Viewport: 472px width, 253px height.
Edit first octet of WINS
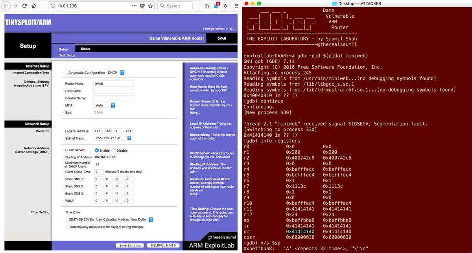[99, 201]
